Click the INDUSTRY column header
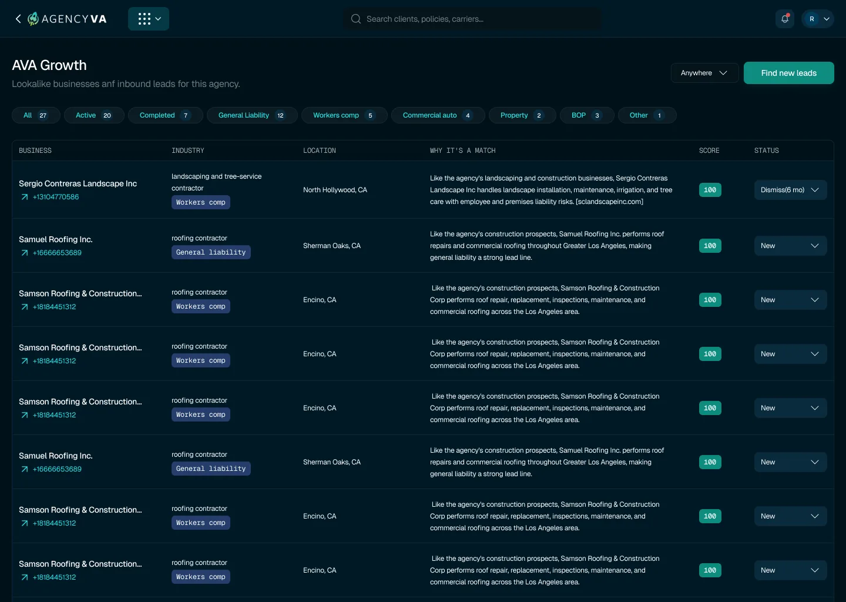The image size is (846, 602). 188,150
